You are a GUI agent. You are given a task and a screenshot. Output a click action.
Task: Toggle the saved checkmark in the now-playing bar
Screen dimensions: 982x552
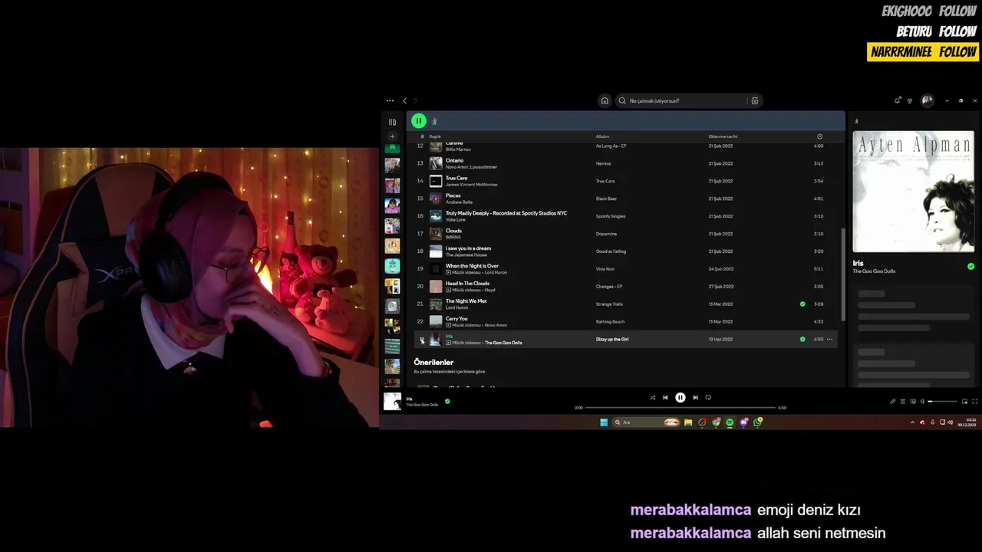(447, 401)
